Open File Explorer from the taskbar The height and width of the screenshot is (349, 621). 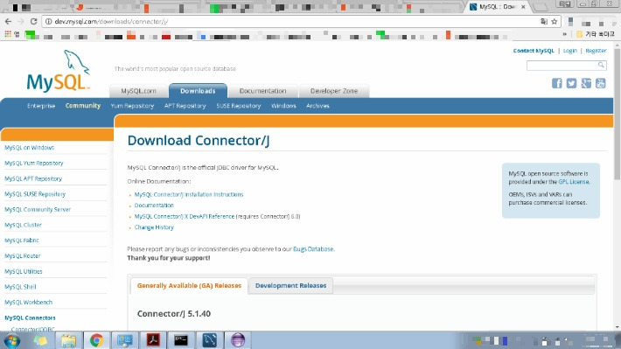click(68, 340)
